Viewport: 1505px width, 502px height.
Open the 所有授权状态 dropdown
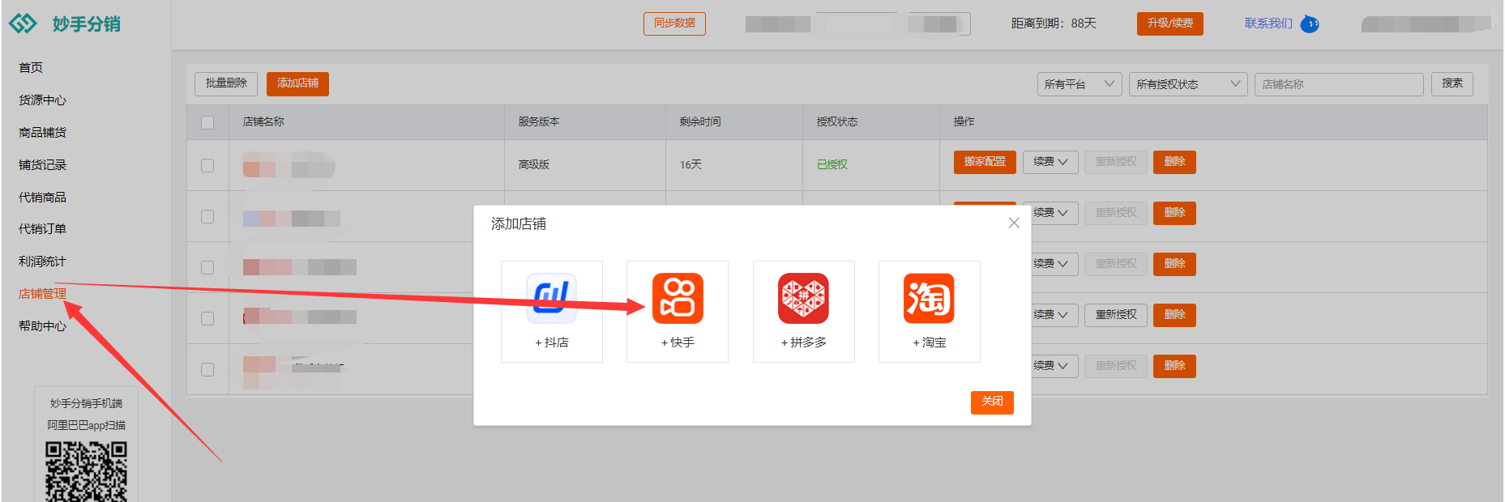click(1188, 84)
